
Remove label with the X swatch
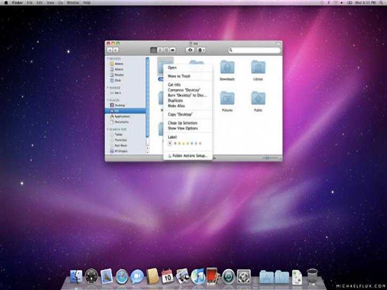170,143
